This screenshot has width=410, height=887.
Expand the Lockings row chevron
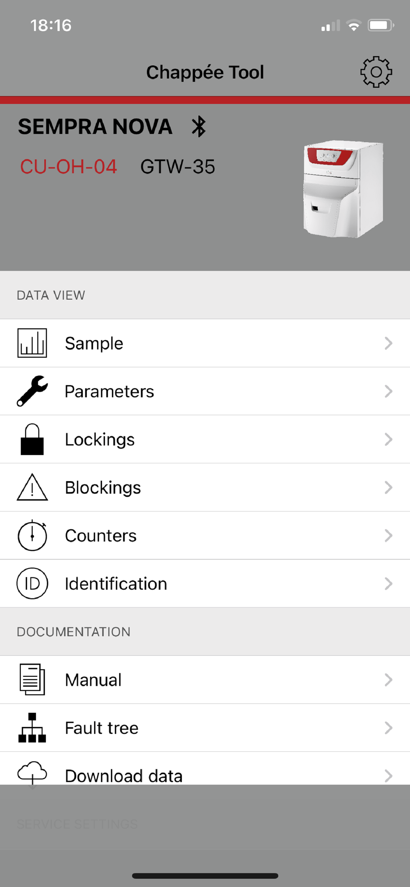388,439
